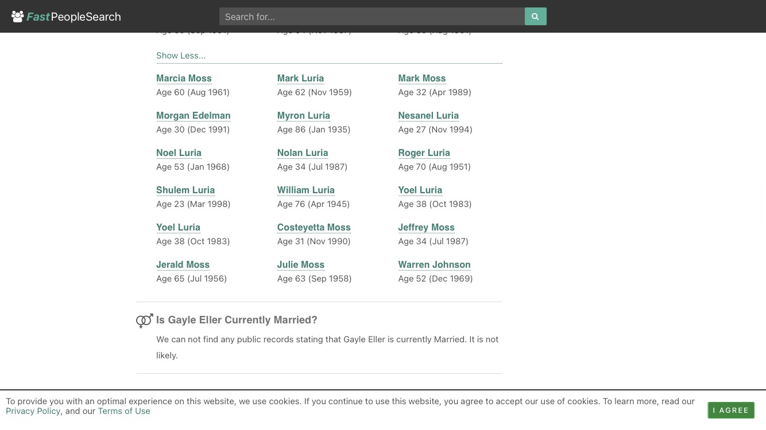The width and height of the screenshot is (766, 430).
Task: Open Mark Luria profile link
Action: (x=300, y=79)
